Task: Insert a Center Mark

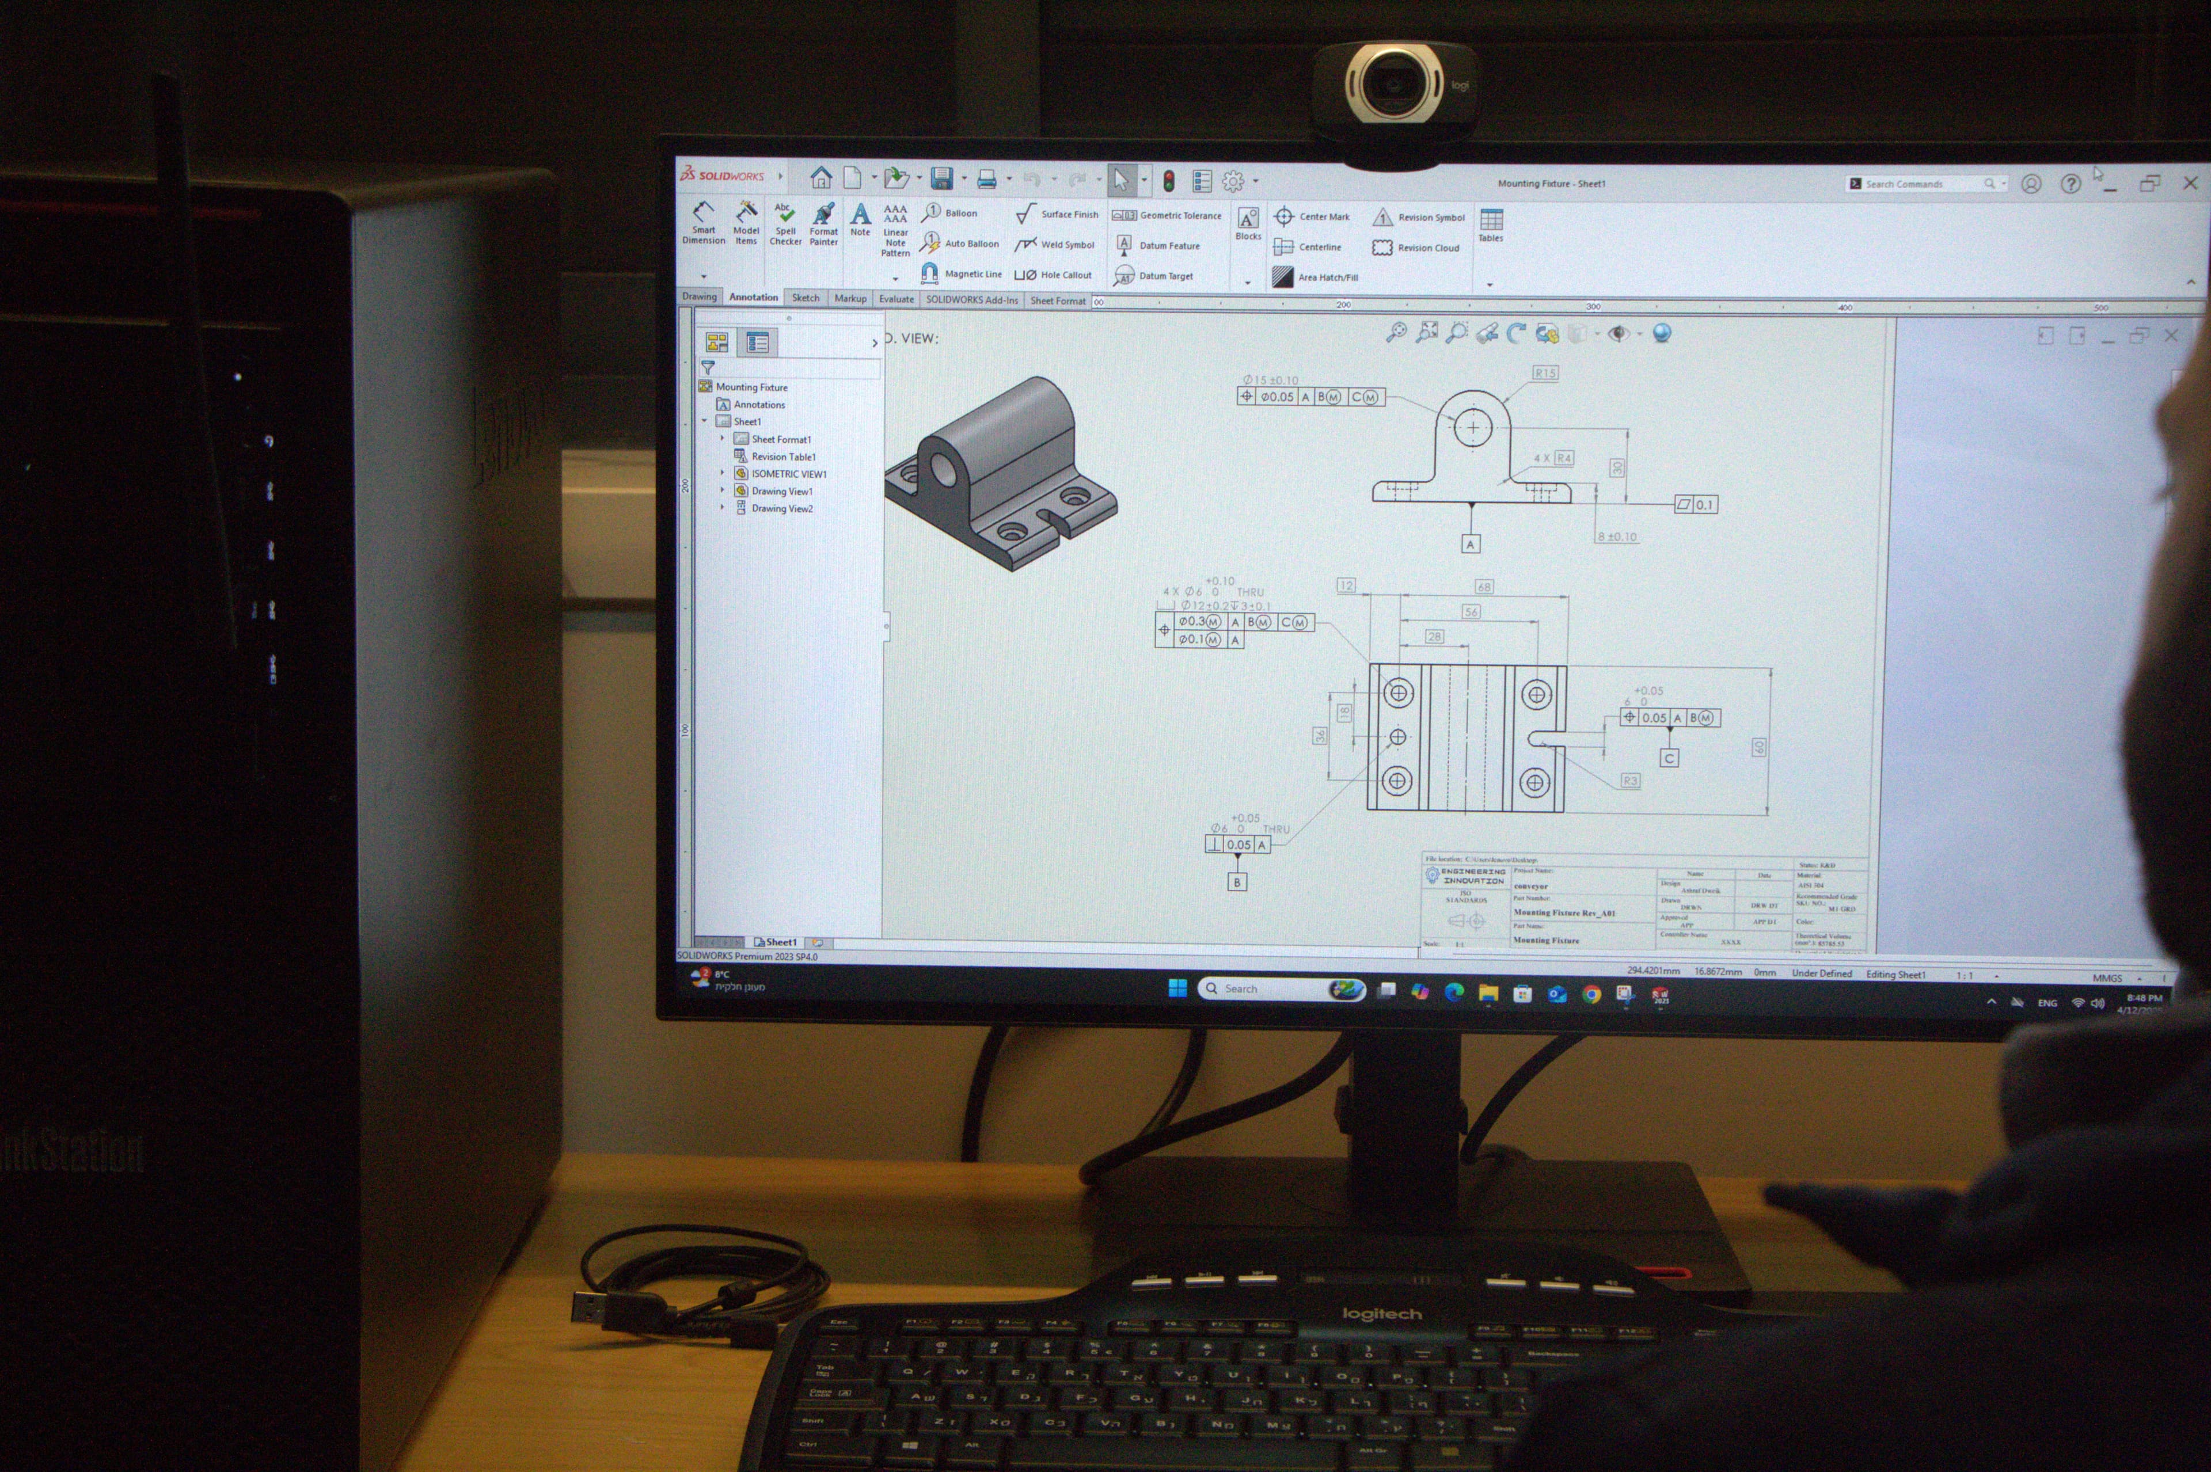Action: (x=1312, y=217)
